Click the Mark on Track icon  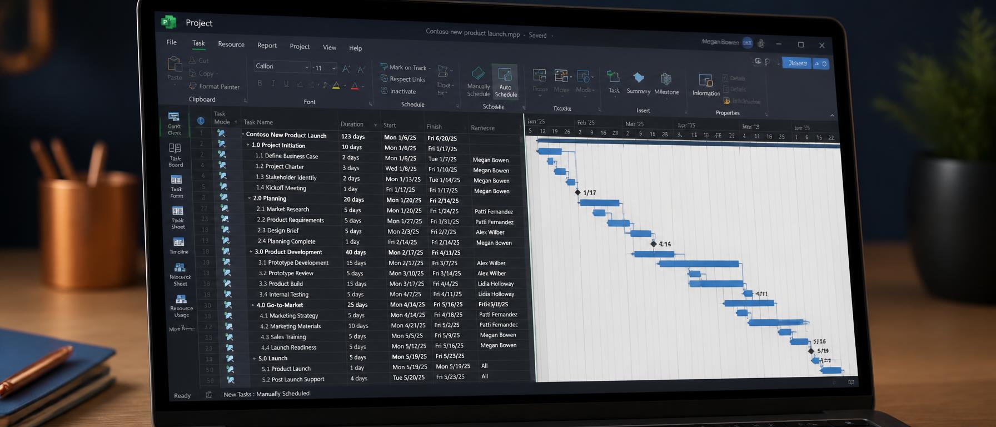click(384, 67)
